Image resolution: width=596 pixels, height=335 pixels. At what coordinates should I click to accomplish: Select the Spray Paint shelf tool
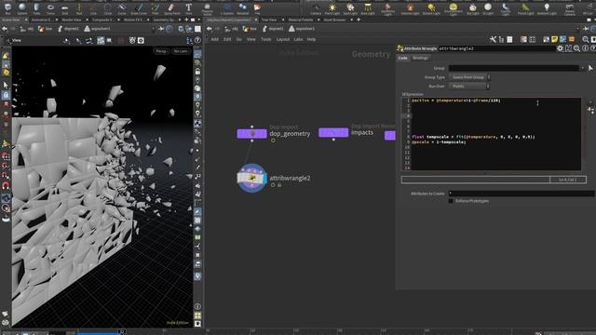(171, 8)
